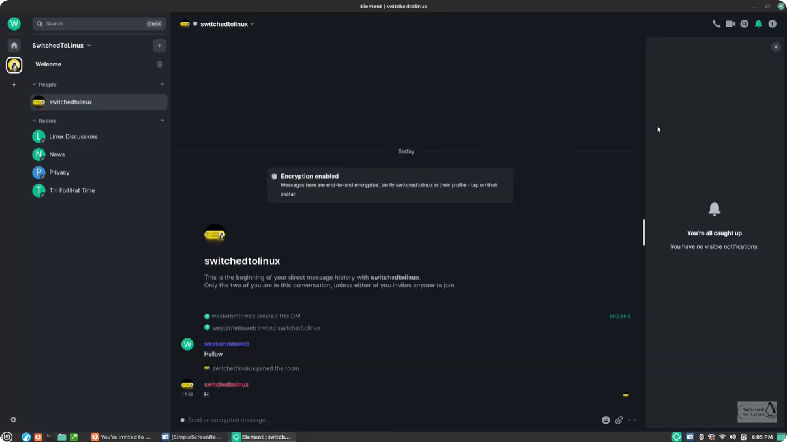
Task: Collapse the Rooms section
Action: pyautogui.click(x=44, y=121)
